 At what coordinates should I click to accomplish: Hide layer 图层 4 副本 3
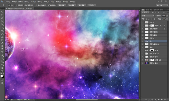(x=143, y=29)
